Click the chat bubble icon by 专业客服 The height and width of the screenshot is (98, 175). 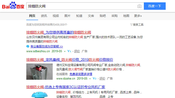pyautogui.click(x=28, y=46)
